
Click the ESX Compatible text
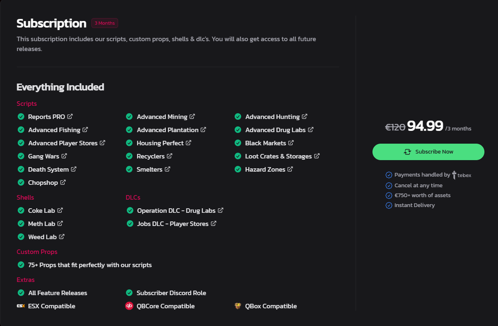coord(52,306)
